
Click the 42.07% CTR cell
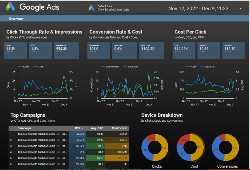tap(78, 140)
